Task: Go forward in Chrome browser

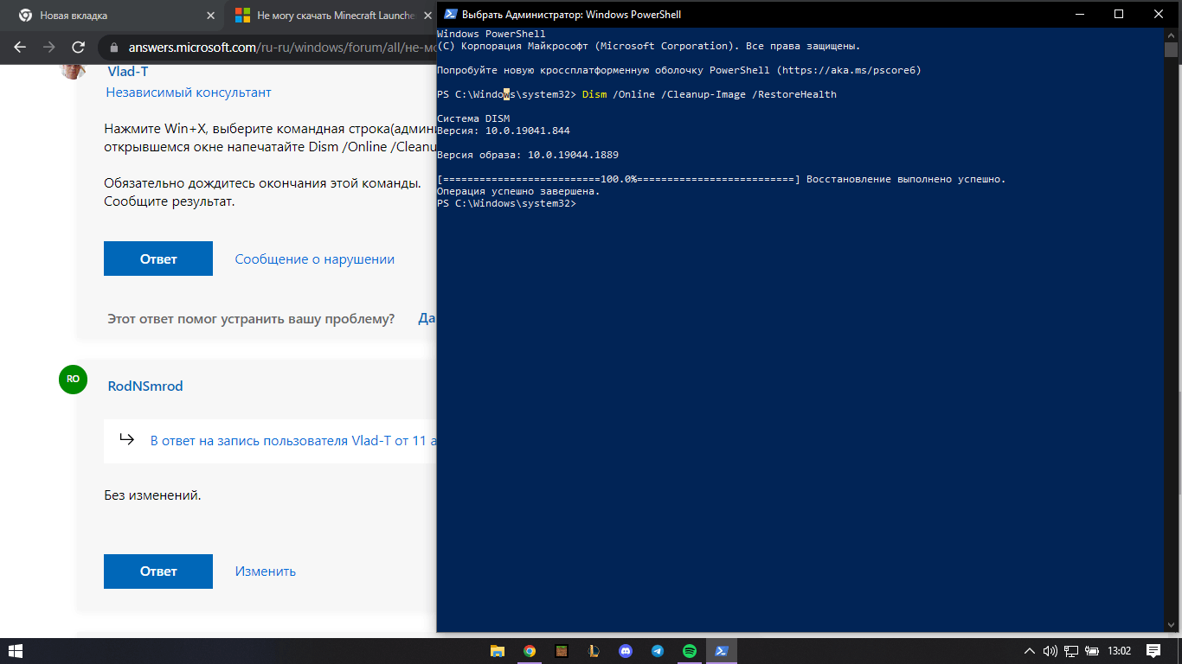Action: [49, 48]
